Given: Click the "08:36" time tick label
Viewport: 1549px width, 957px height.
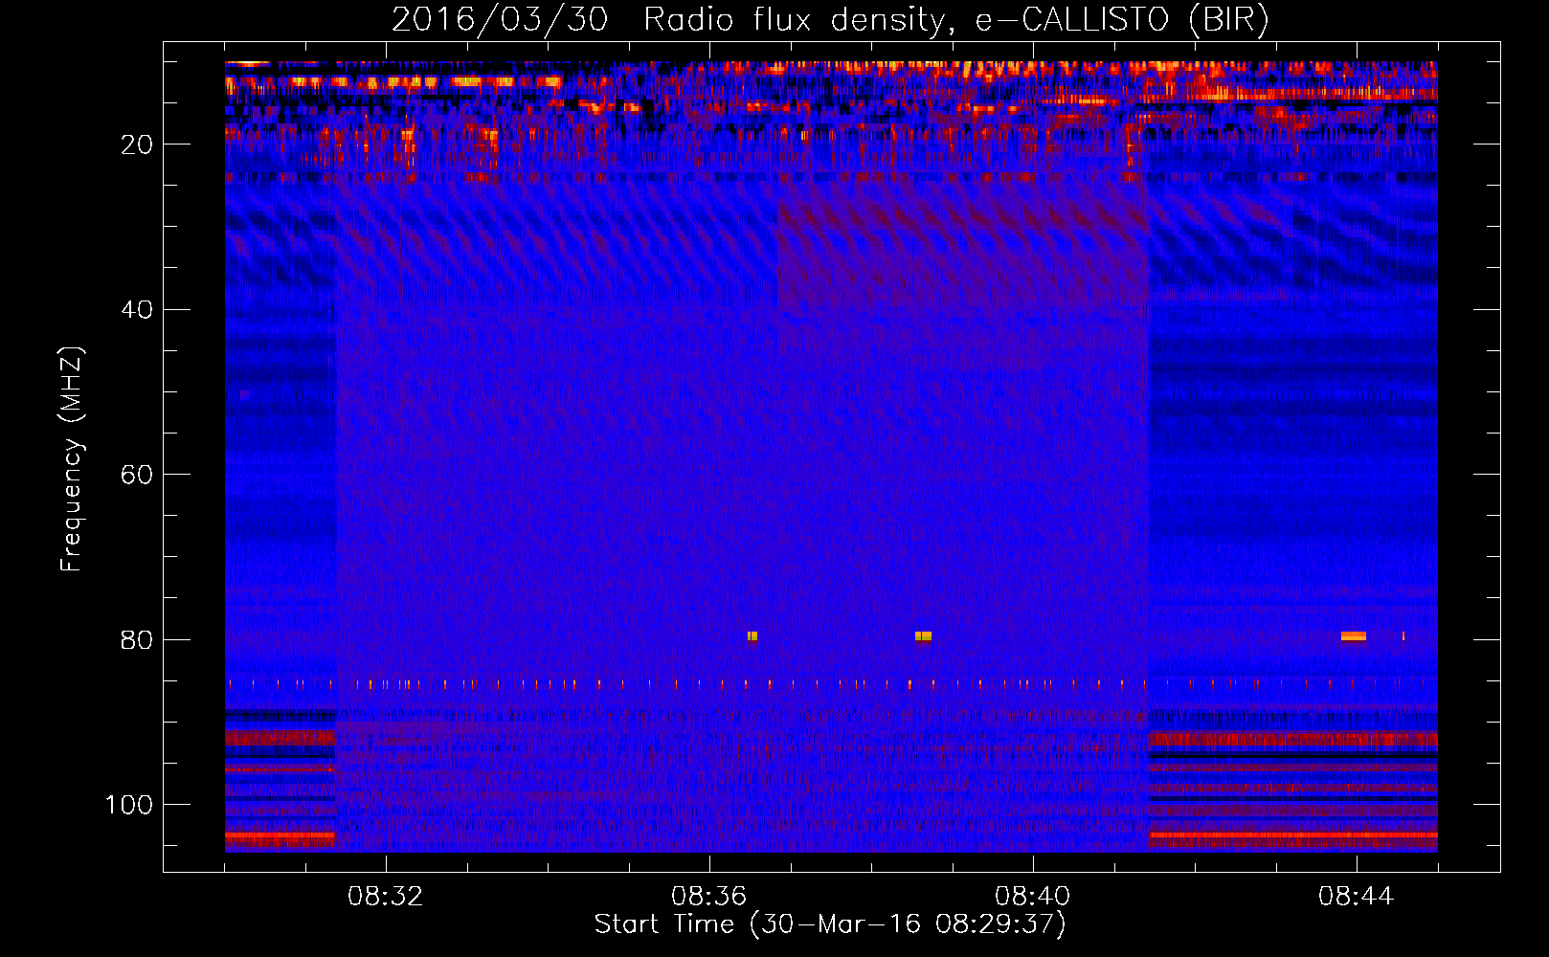Looking at the screenshot, I should coord(709,897).
